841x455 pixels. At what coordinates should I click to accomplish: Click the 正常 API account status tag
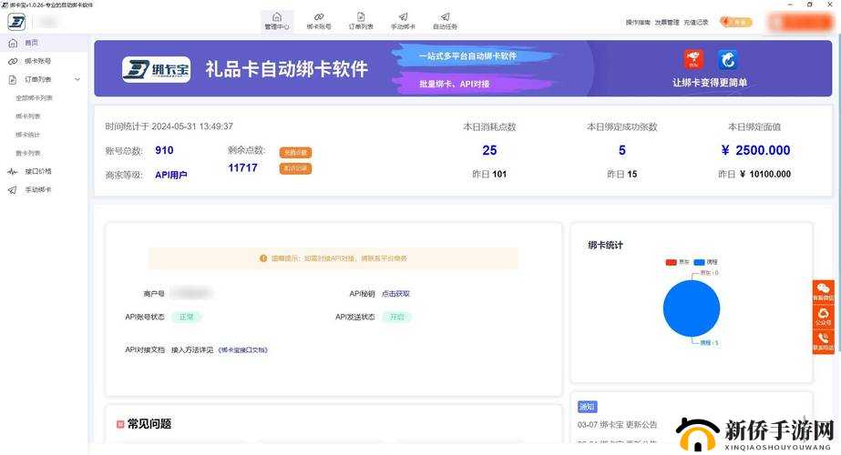click(186, 318)
